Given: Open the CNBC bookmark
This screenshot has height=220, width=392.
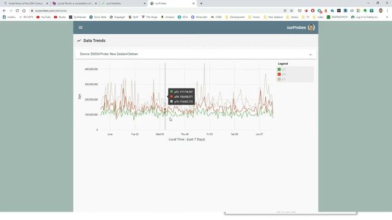Looking at the screenshot, I should 216,17.
